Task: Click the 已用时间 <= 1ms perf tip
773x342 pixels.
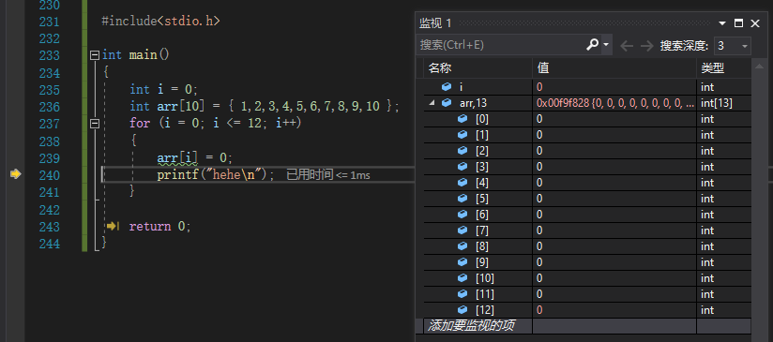Action: point(328,174)
